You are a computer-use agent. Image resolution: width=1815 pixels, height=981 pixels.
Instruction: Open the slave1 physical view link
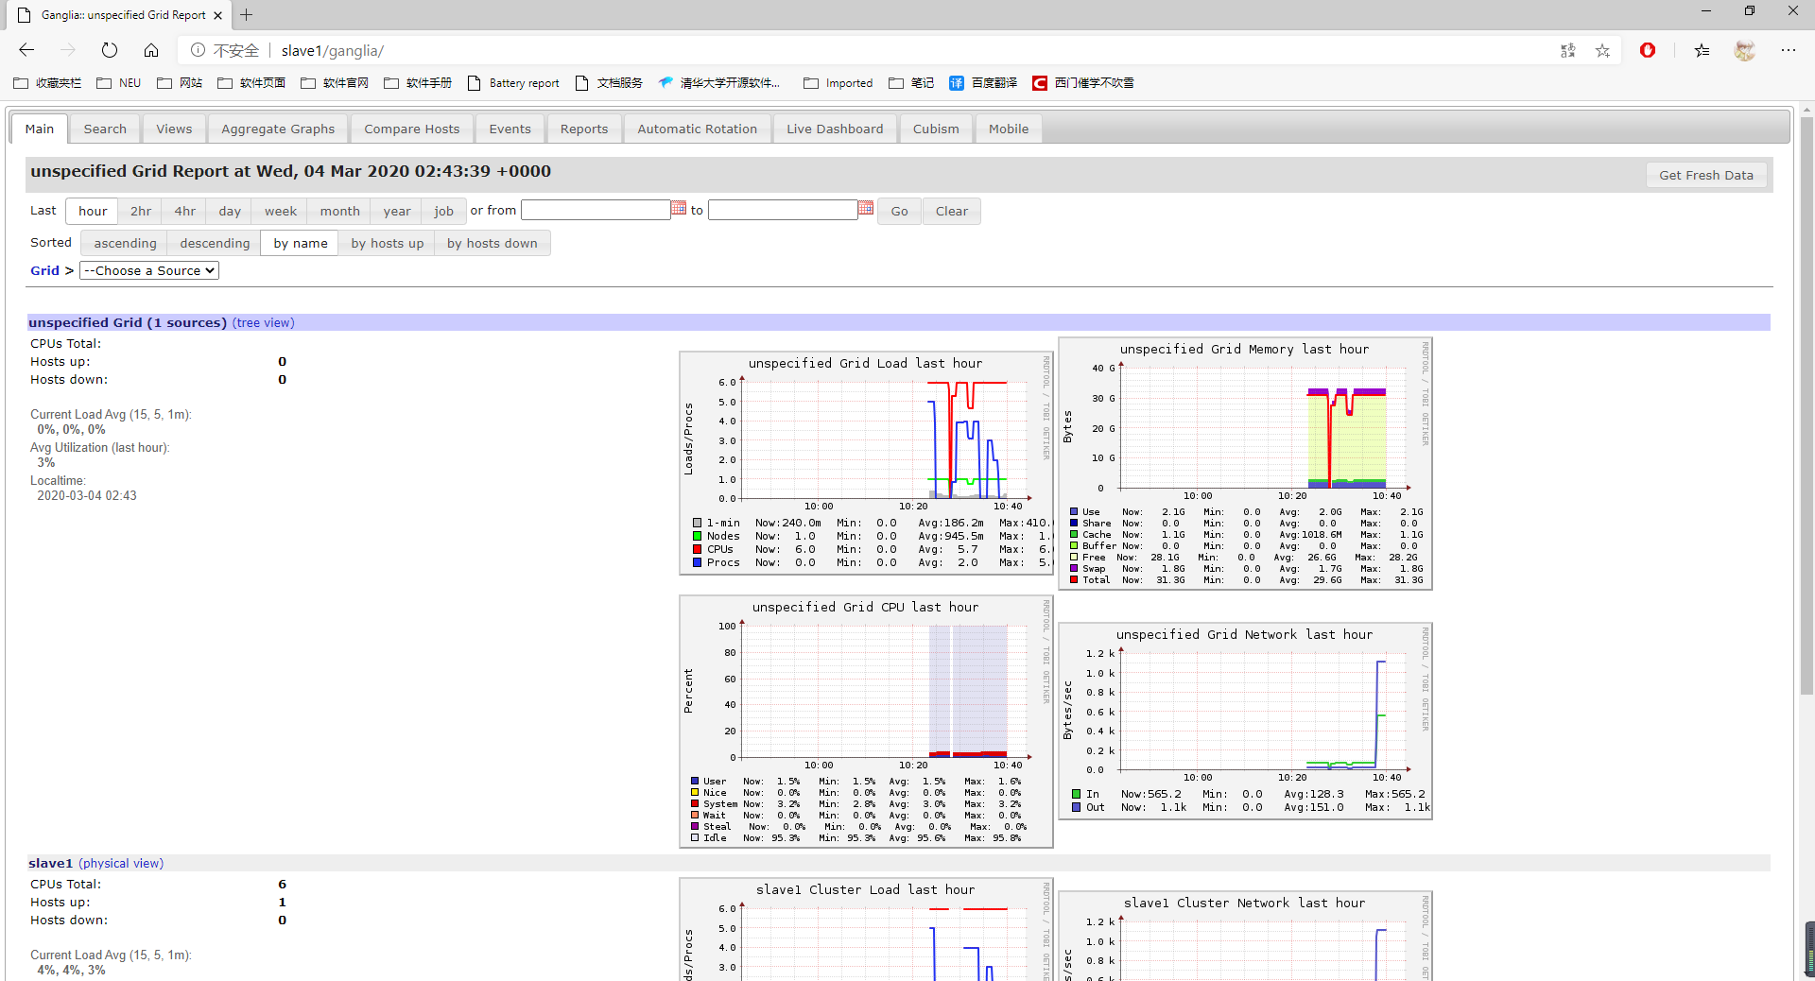tap(121, 864)
